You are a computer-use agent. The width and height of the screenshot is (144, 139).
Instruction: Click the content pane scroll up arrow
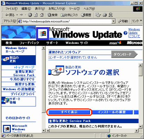click(140, 65)
